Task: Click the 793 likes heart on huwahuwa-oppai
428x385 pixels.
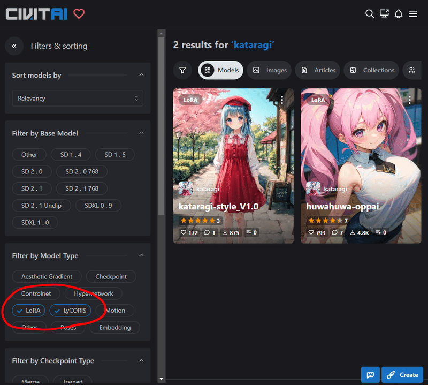Action: pyautogui.click(x=317, y=232)
